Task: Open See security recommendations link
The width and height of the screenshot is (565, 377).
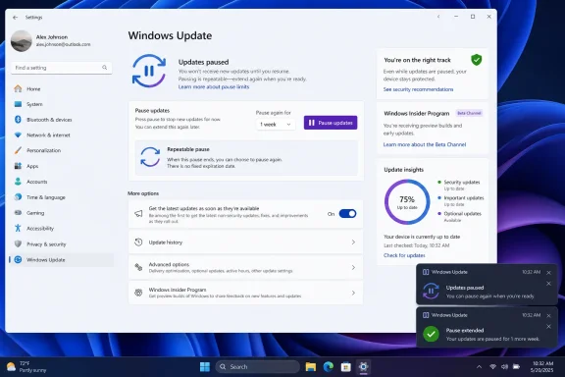Action: click(418, 89)
